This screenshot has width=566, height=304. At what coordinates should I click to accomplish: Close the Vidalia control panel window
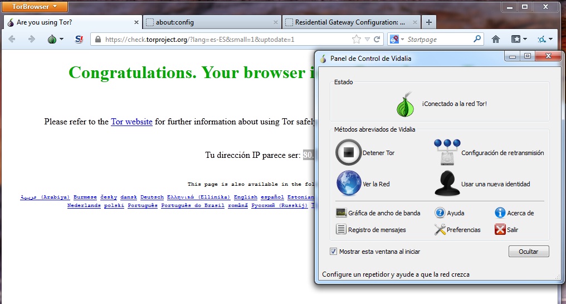point(548,56)
